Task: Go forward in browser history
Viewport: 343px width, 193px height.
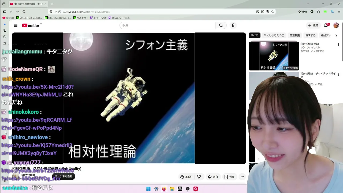Action: [17, 12]
